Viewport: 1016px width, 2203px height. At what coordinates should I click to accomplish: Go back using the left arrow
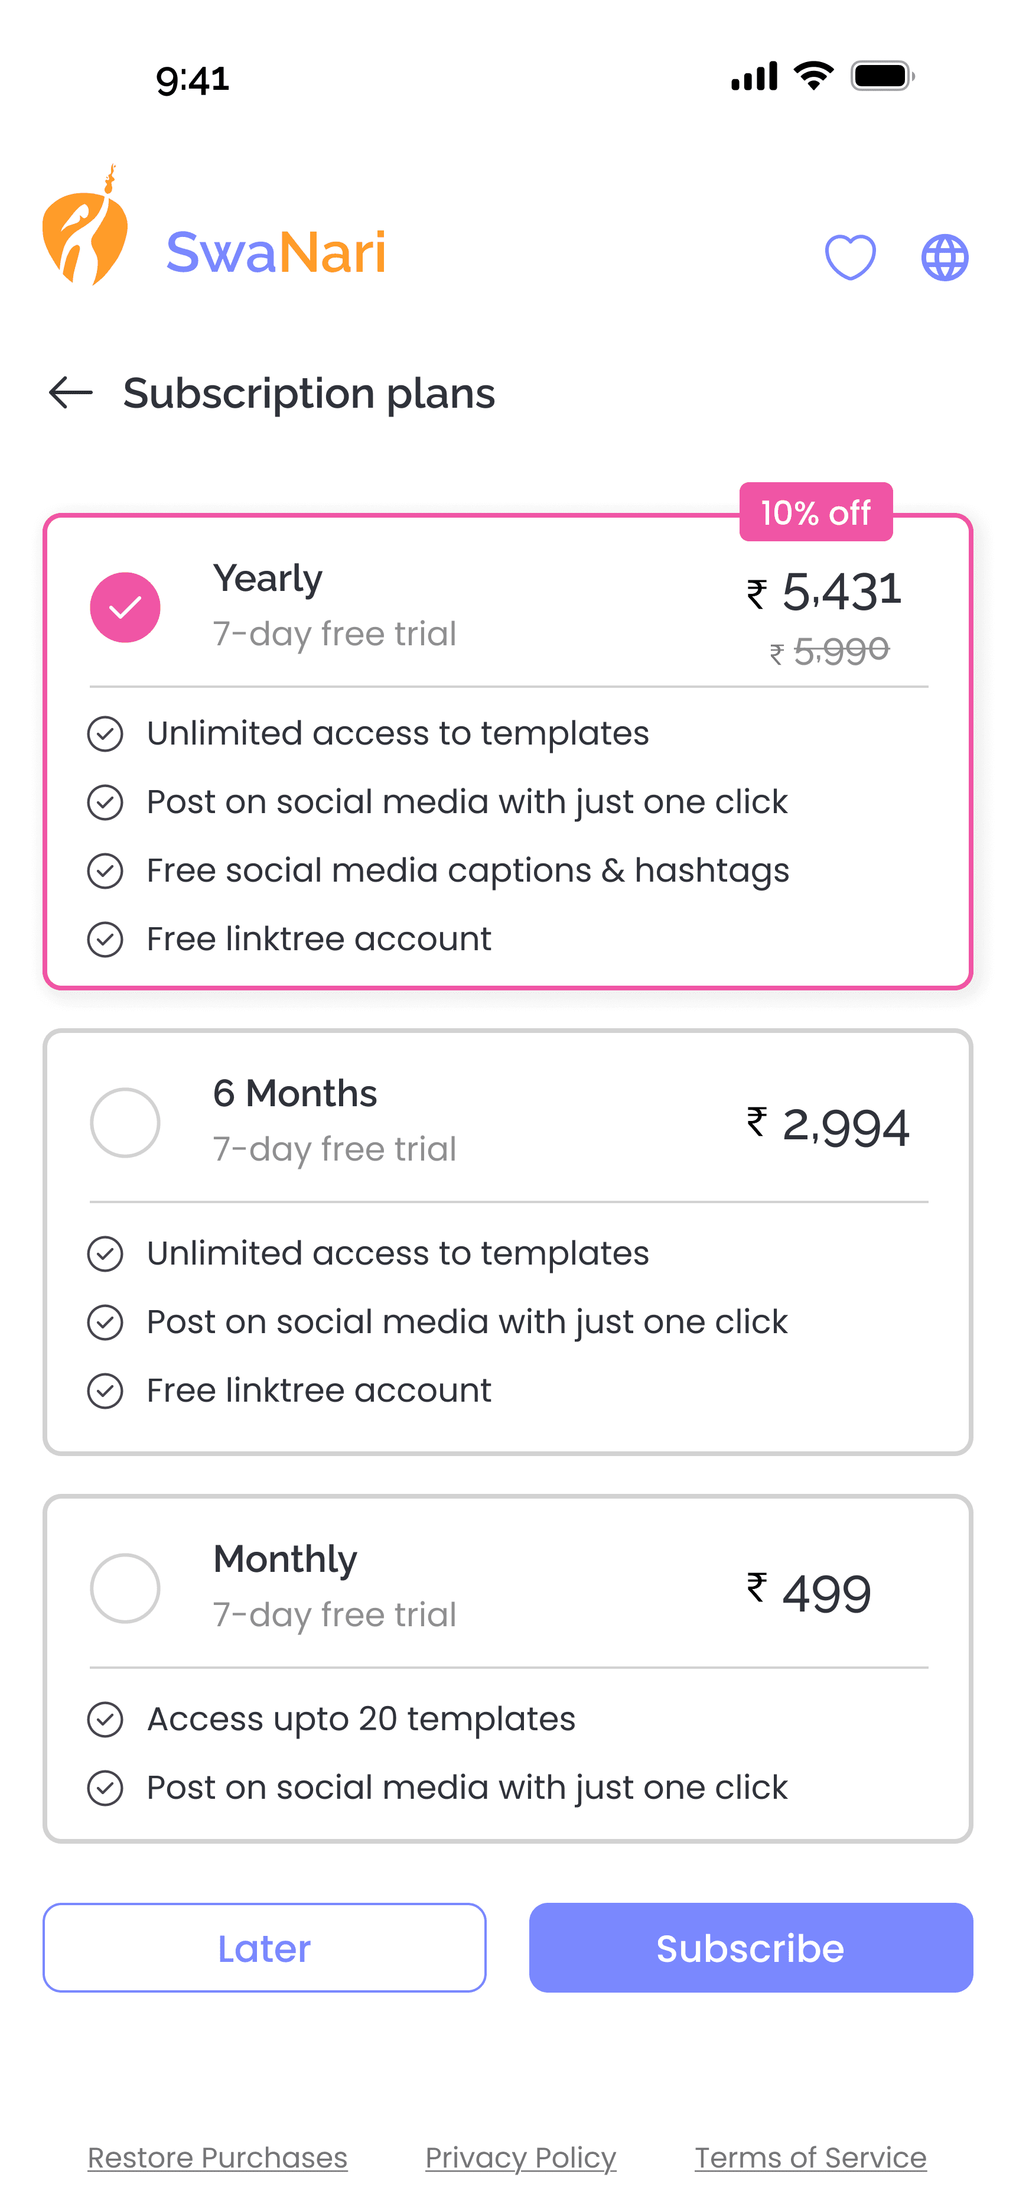(70, 392)
